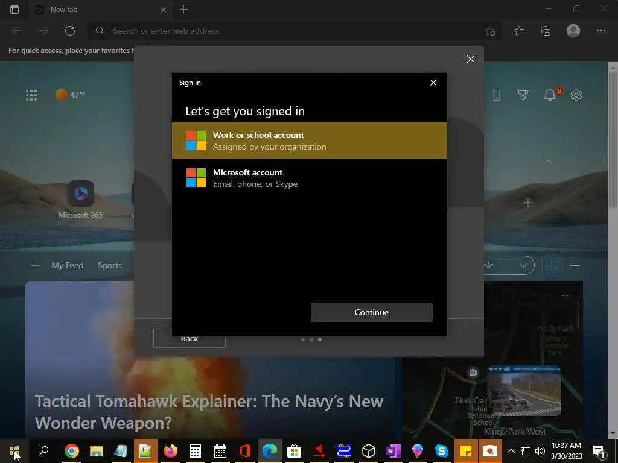Image resolution: width=618 pixels, height=463 pixels.
Task: Open the mobile phone icon on page
Action: tap(497, 95)
